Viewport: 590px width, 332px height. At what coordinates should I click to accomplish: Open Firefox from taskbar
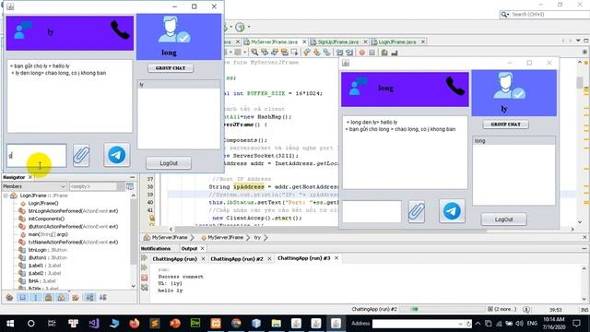135,323
